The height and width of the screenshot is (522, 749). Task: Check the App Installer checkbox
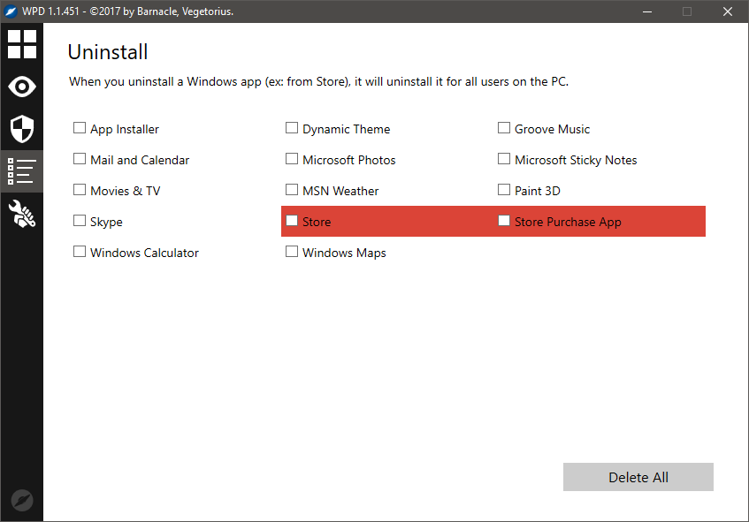point(80,128)
